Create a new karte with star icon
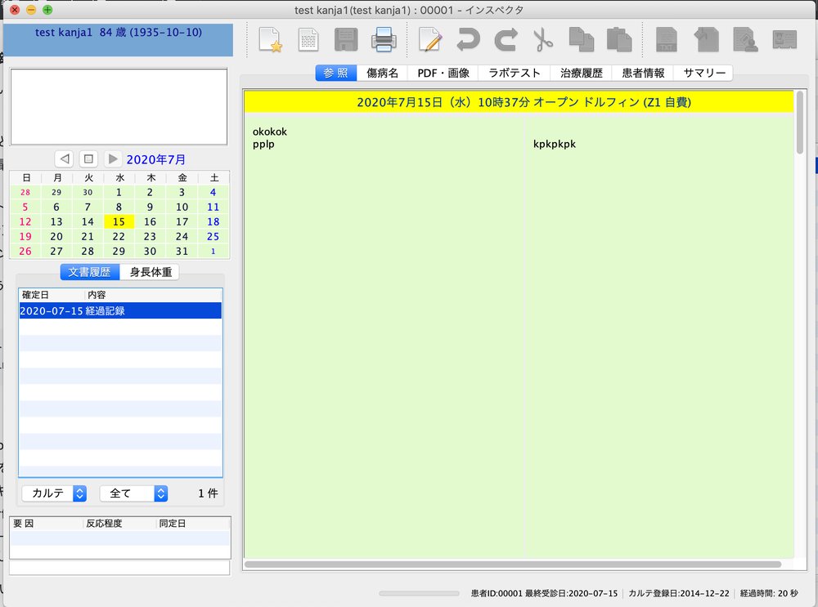818x607 pixels. point(271,39)
